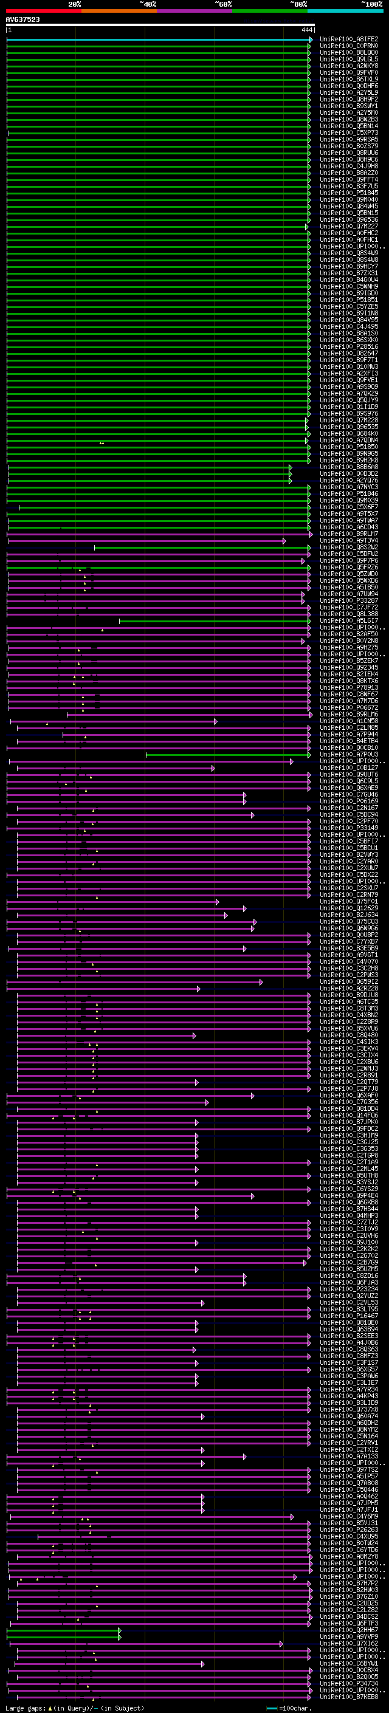Select hit label UniRef100_Q9LGL5

tap(349, 59)
